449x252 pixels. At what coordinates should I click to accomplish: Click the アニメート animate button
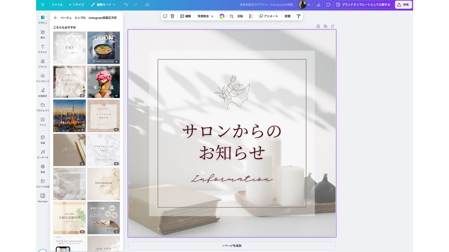[x=269, y=16]
